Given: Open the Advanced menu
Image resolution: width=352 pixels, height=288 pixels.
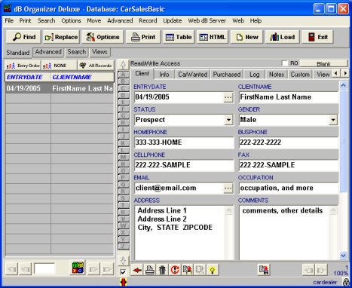Looking at the screenshot, I should pos(120,20).
